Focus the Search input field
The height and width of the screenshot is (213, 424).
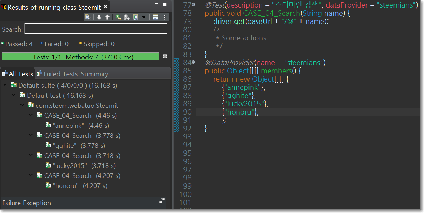click(96, 29)
